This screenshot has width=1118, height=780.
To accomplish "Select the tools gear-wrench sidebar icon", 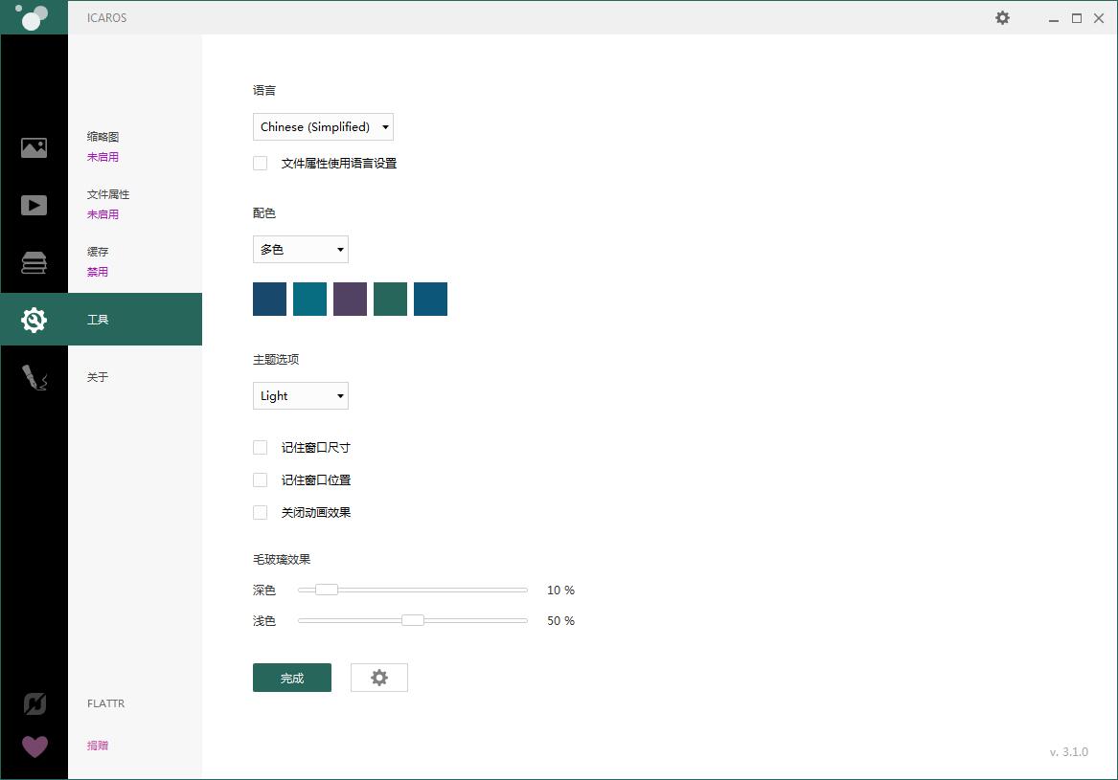I will point(34,320).
